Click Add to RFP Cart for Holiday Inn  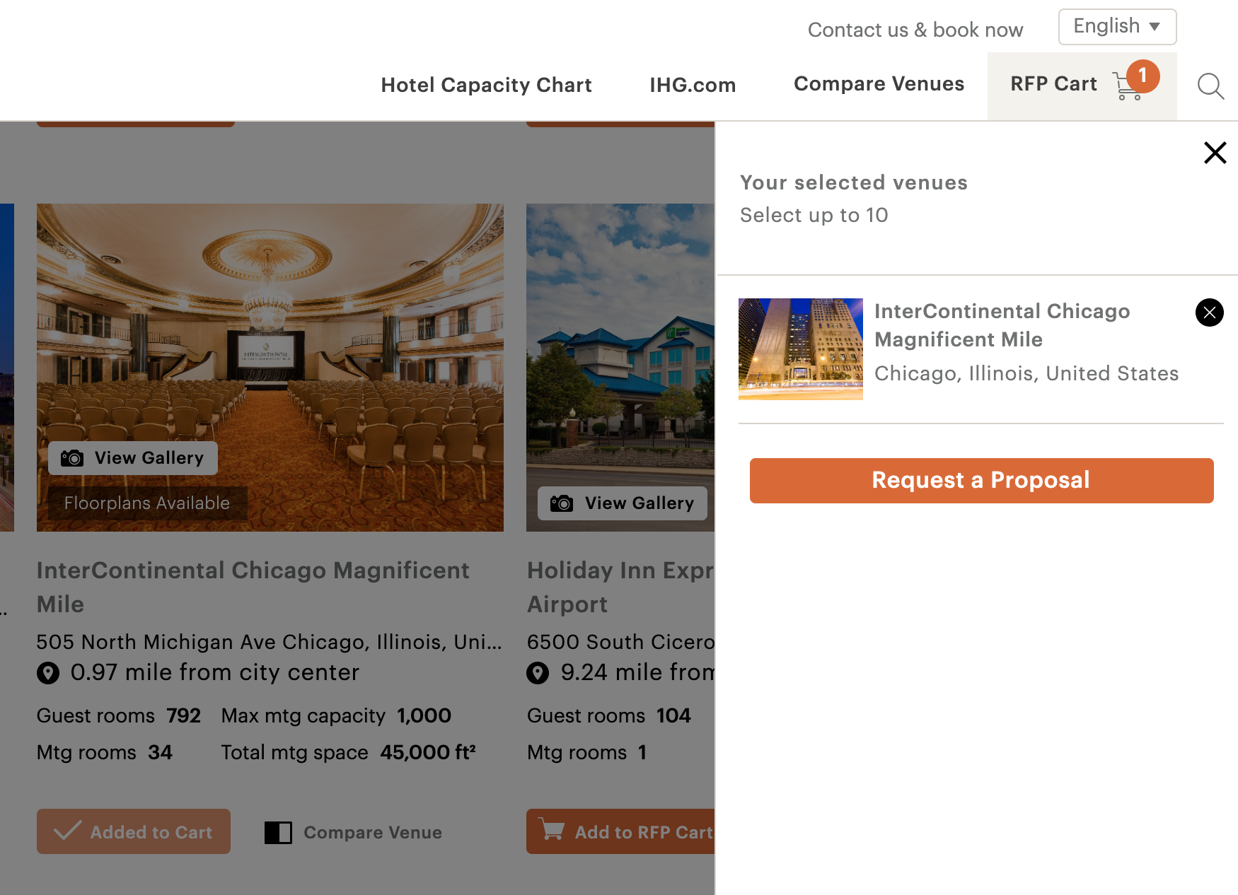620,831
